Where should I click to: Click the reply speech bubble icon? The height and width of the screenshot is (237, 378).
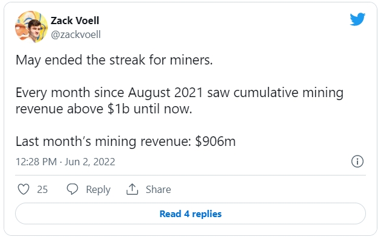tap(72, 189)
